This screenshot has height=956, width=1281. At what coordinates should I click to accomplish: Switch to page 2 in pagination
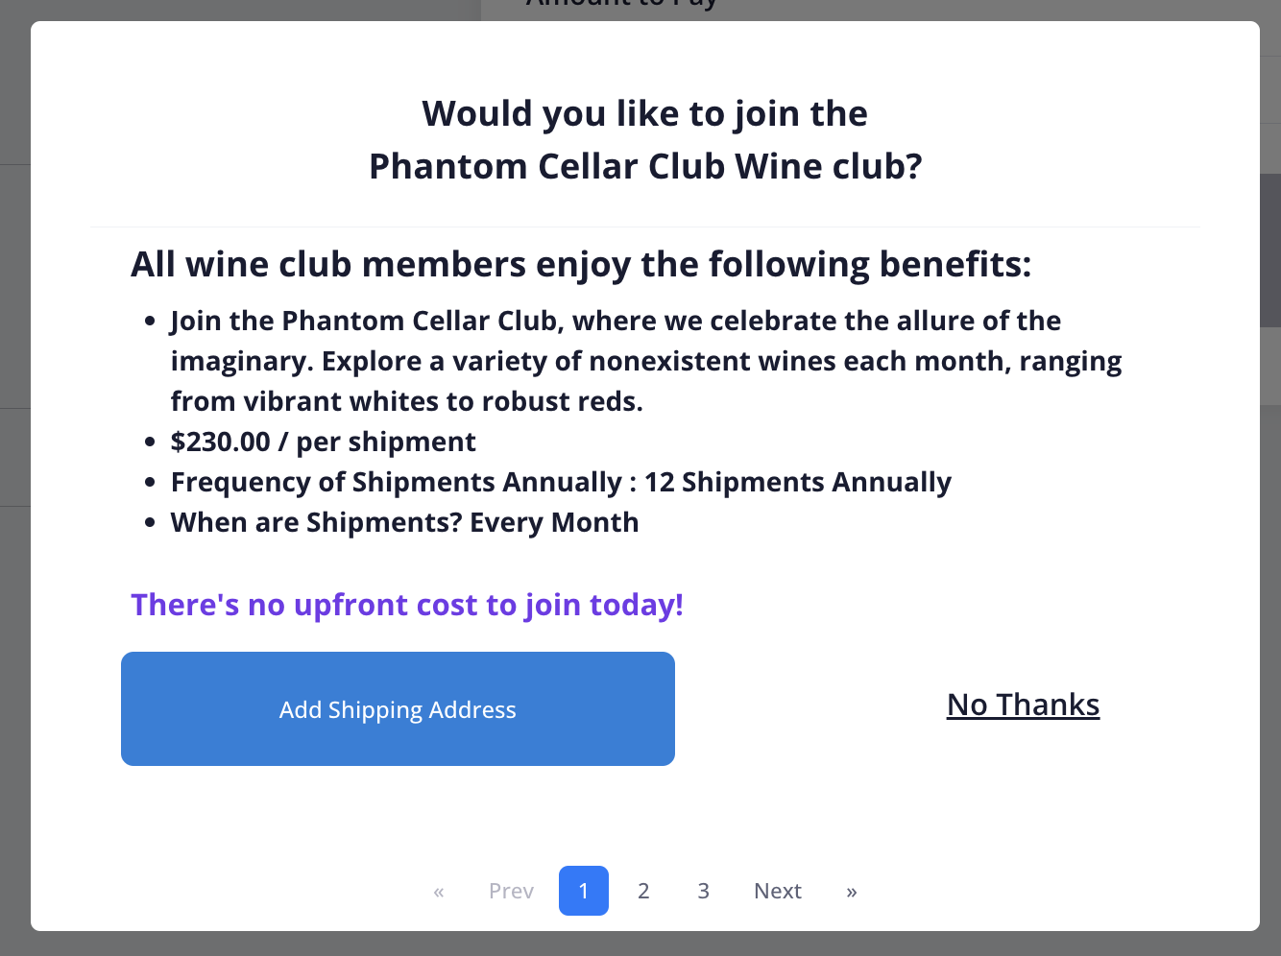tap(643, 892)
